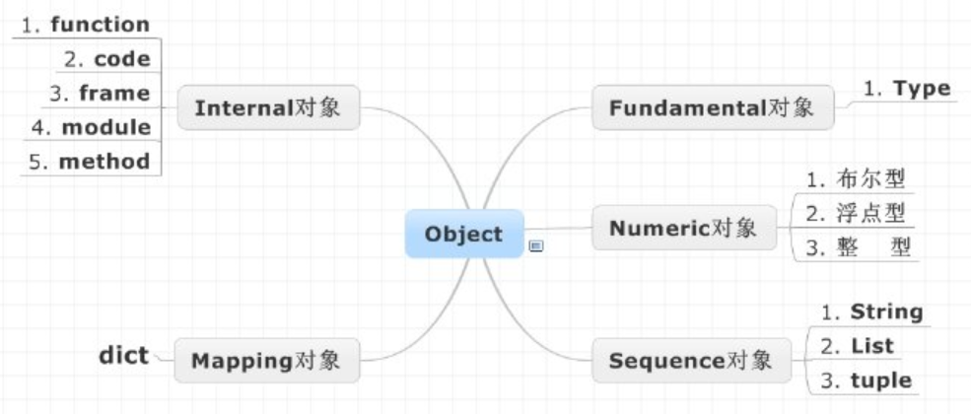Click the 3. tuple subtopic

coord(867,380)
